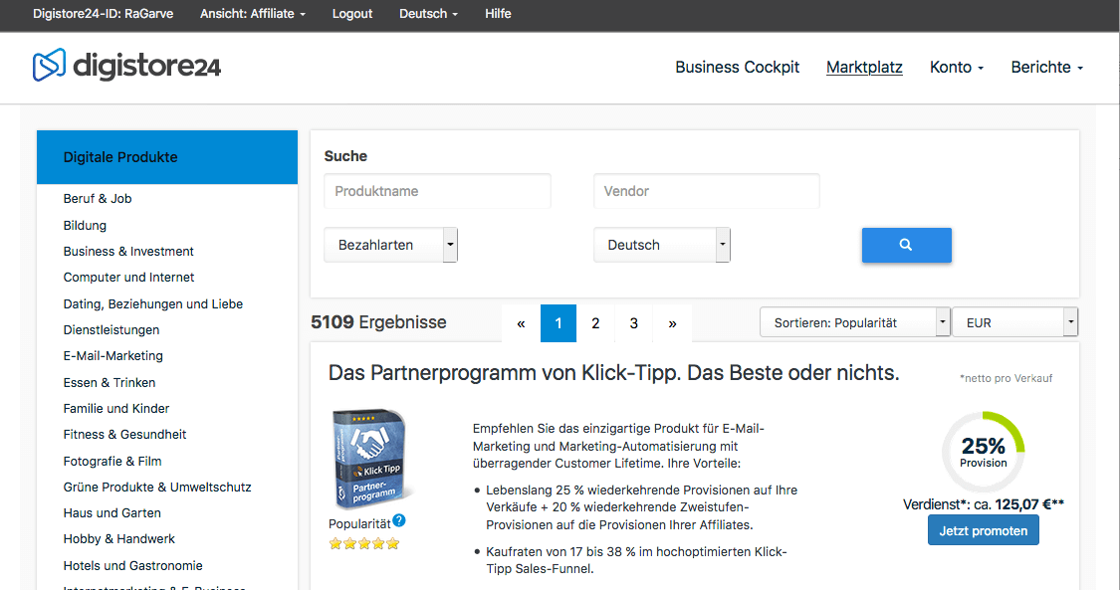Select category Computer und Internet

(x=128, y=277)
